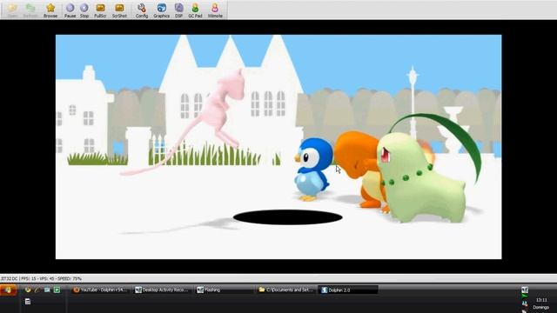557x313 pixels.
Task: Open the C:\Documents and Settings folder window
Action: (286, 290)
